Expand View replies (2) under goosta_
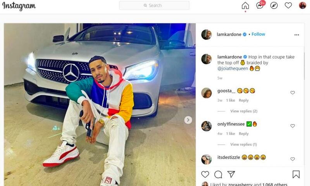The width and height of the screenshot is (310, 186). pyautogui.click(x=244, y=111)
